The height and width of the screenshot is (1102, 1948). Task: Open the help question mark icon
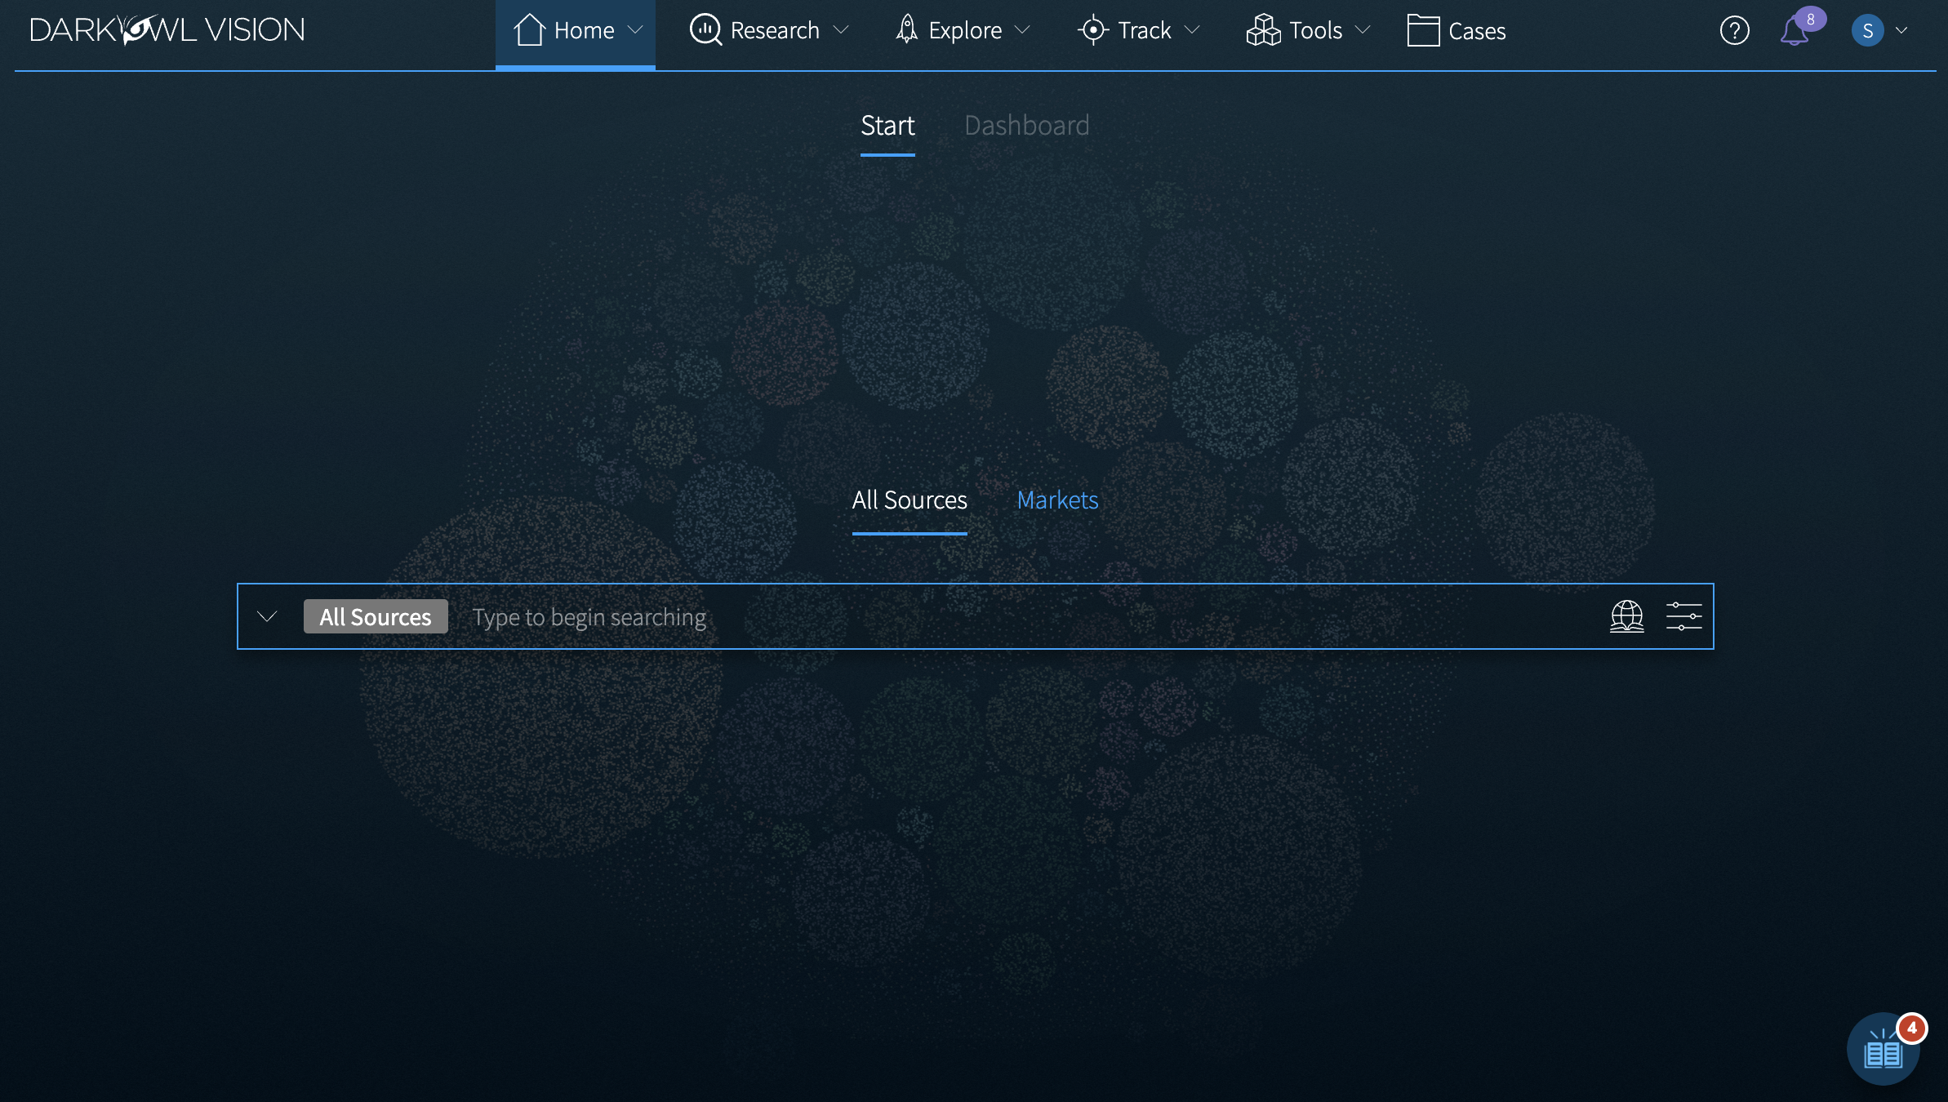point(1734,31)
